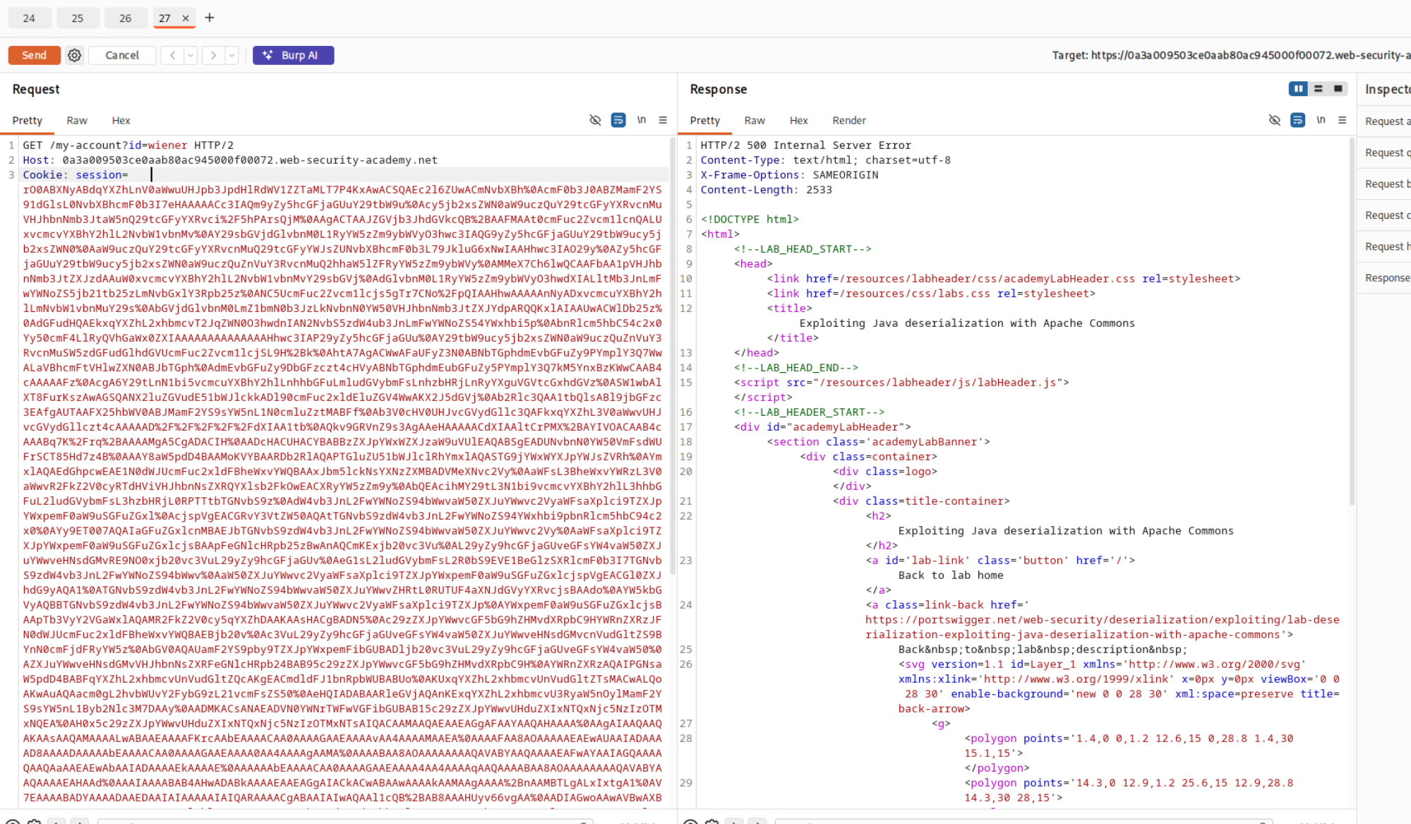Click the Inspector panel heading
The width and height of the screenshot is (1411, 824).
click(1388, 89)
